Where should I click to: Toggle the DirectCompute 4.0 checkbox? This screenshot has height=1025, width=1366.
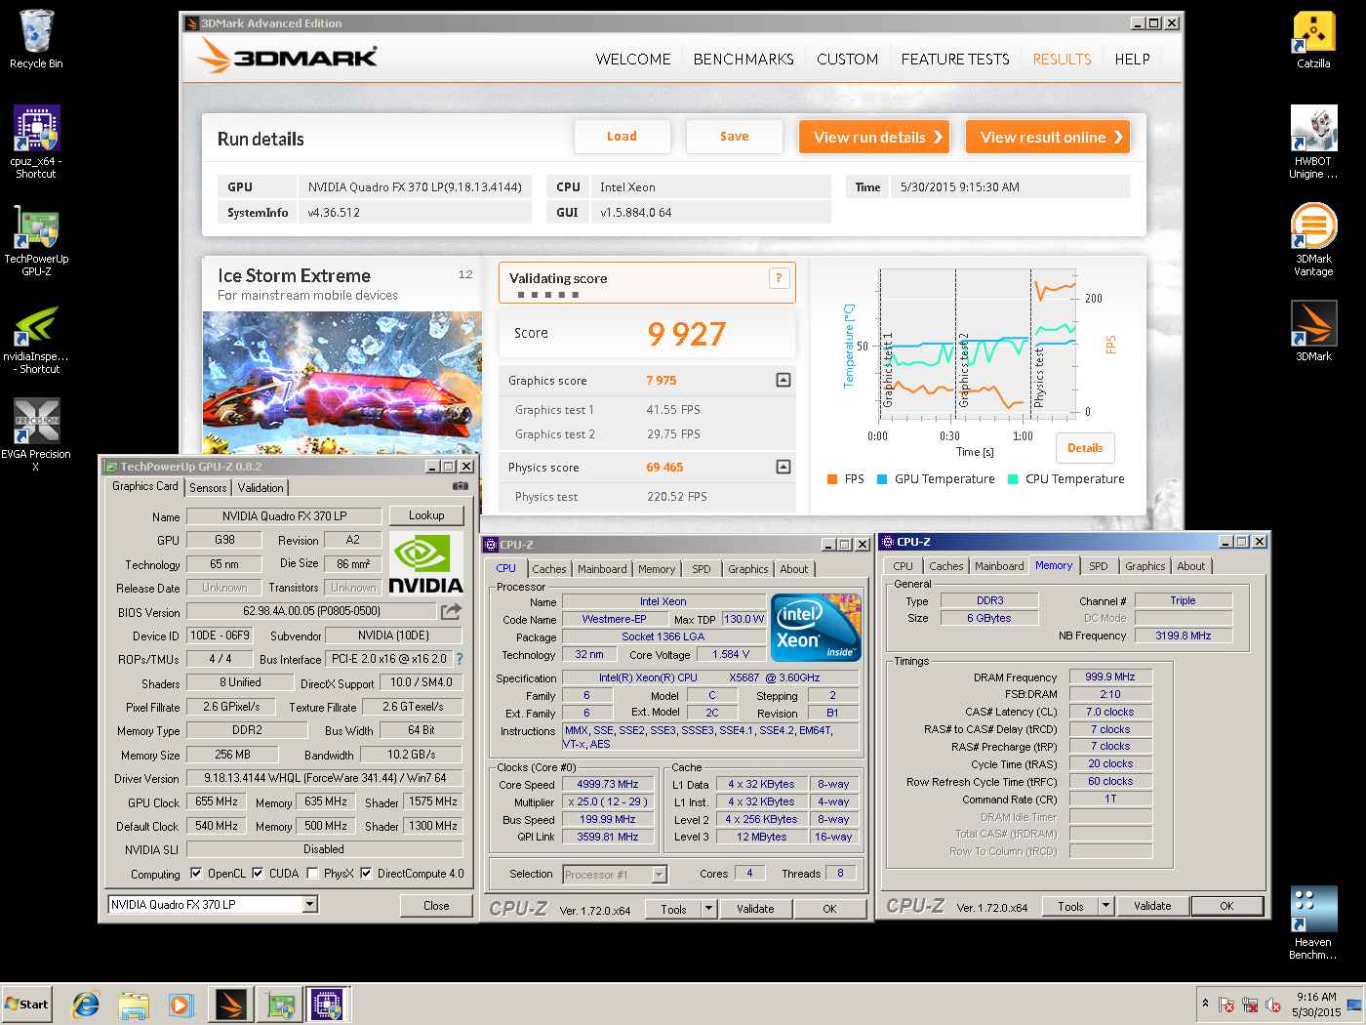pyautogui.click(x=366, y=874)
